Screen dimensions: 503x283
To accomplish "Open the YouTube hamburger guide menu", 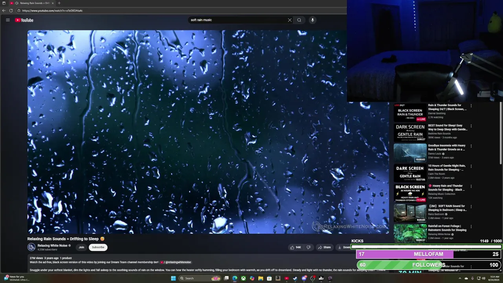I will pos(7,20).
